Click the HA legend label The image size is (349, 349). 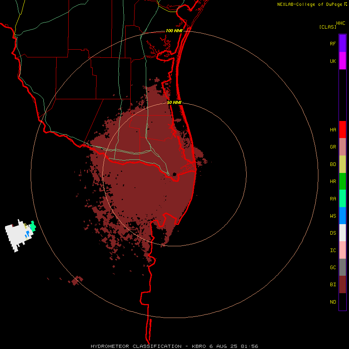point(333,130)
